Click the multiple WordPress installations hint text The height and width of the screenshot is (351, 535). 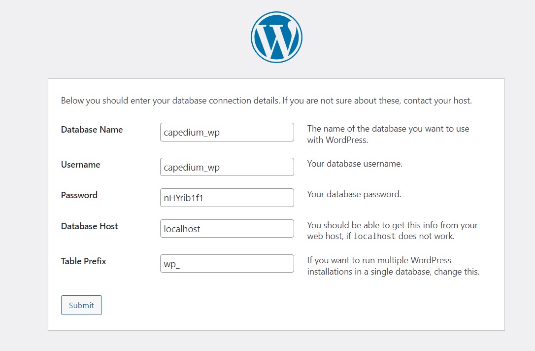click(x=393, y=266)
